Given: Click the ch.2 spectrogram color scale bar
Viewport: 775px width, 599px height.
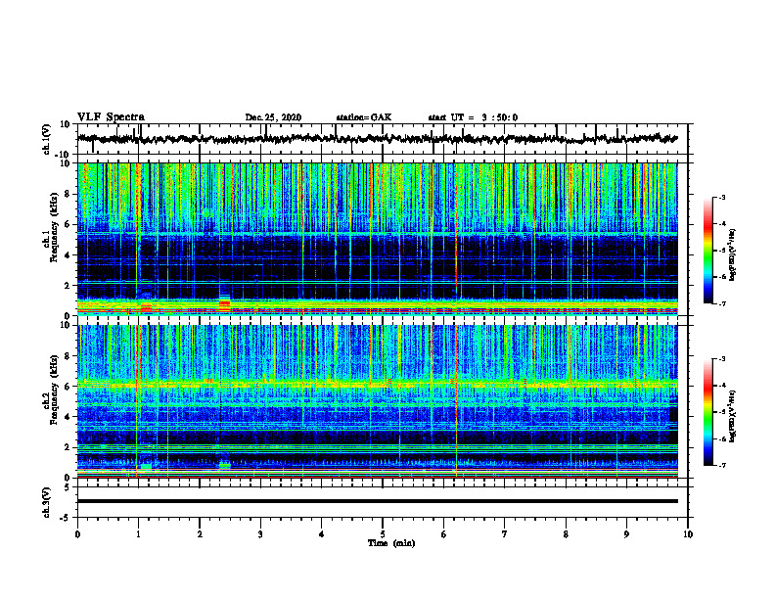Looking at the screenshot, I should click(707, 412).
